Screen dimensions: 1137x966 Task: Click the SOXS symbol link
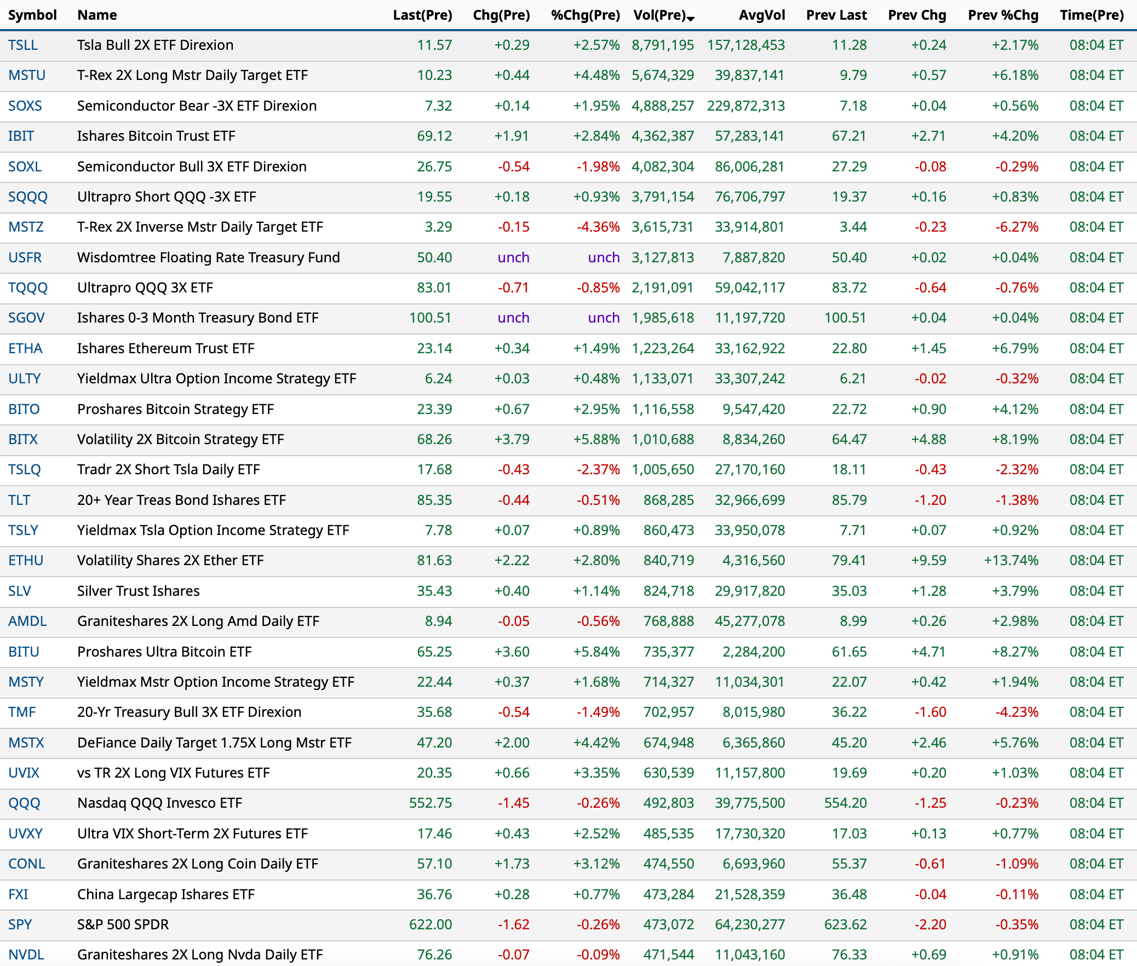[x=25, y=106]
